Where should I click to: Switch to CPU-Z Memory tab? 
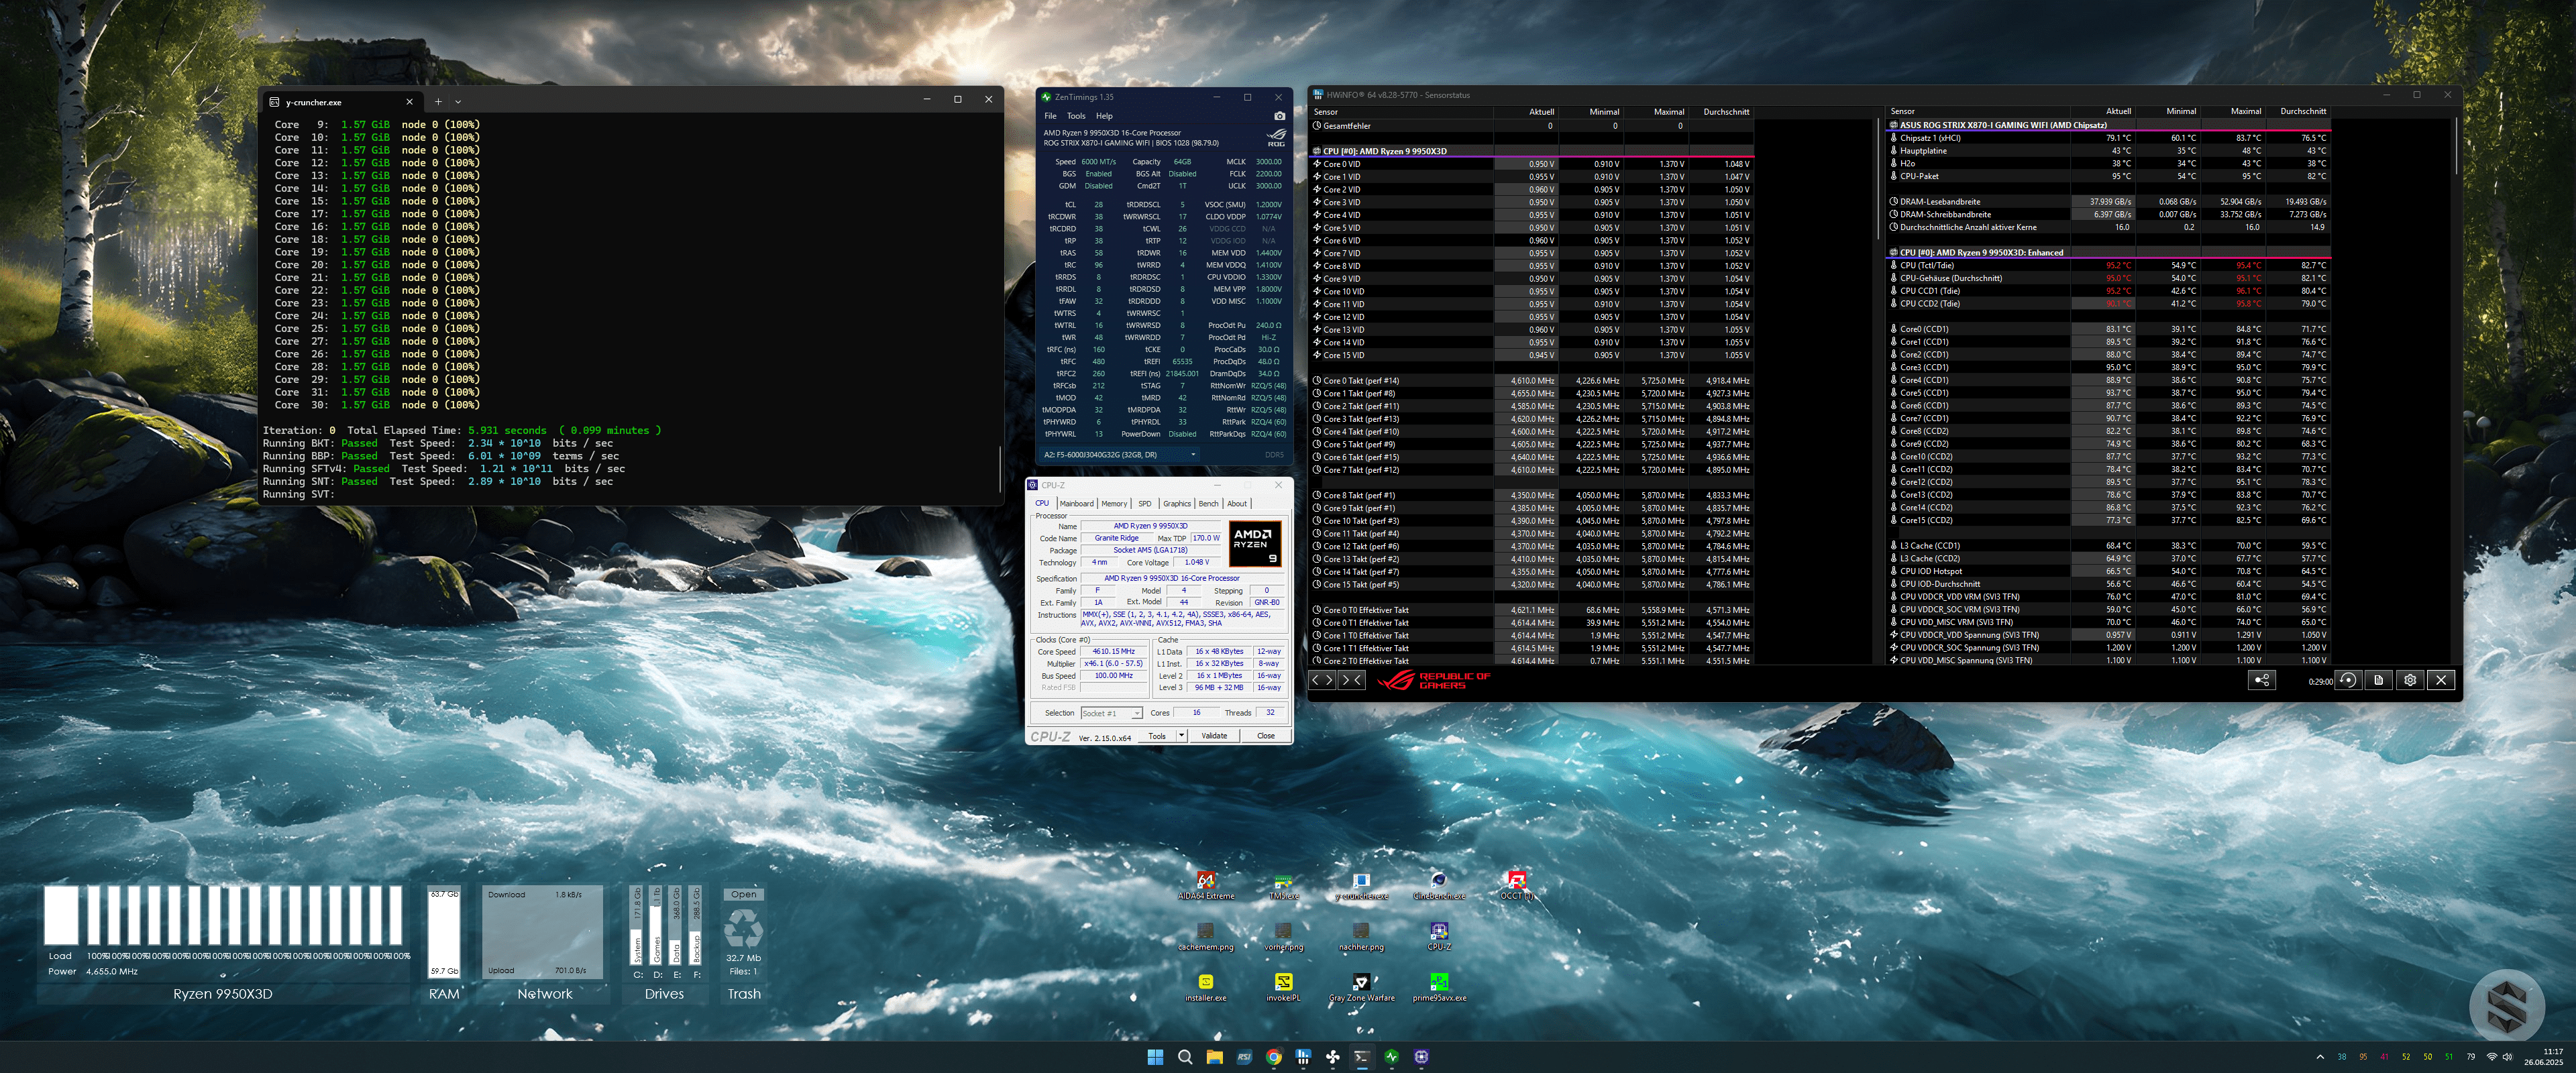point(1114,504)
